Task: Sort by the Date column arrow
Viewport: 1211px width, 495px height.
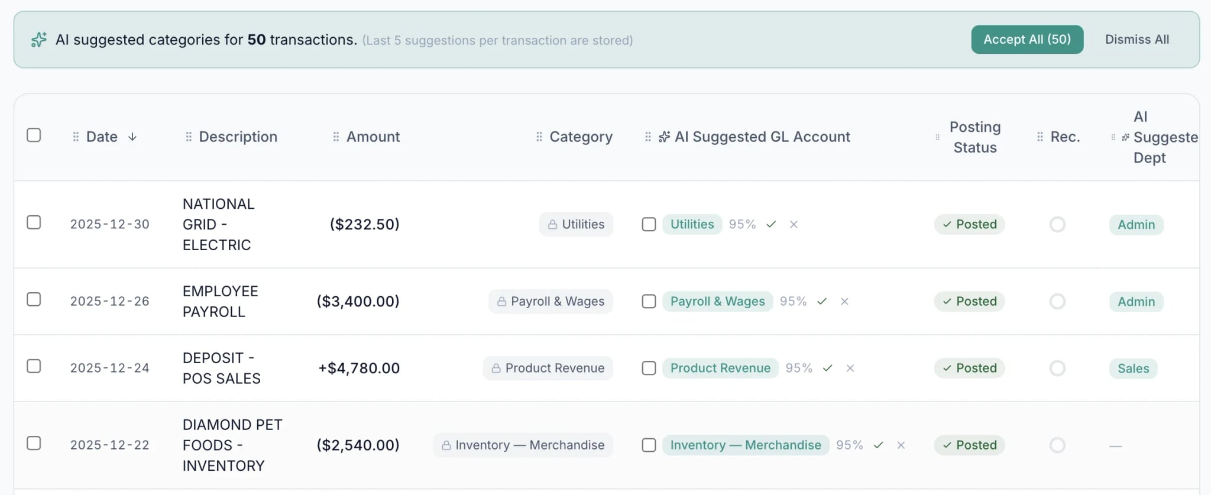Action: coord(132,137)
